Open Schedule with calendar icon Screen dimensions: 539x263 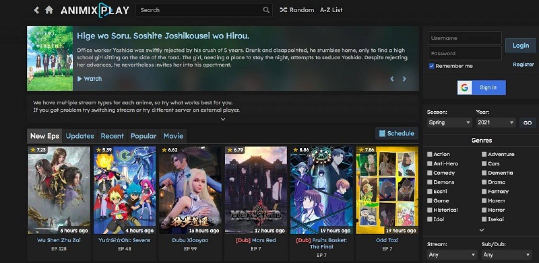397,133
